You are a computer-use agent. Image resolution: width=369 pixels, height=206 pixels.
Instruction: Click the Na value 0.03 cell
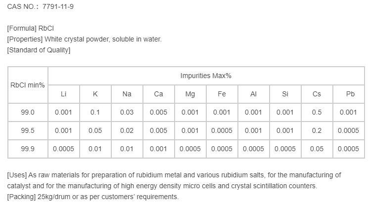point(127,112)
